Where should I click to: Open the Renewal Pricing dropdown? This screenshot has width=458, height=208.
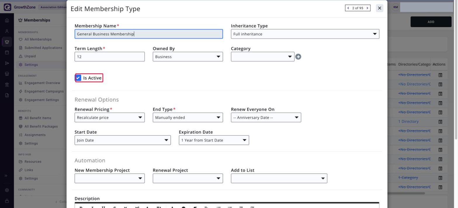tap(110, 117)
